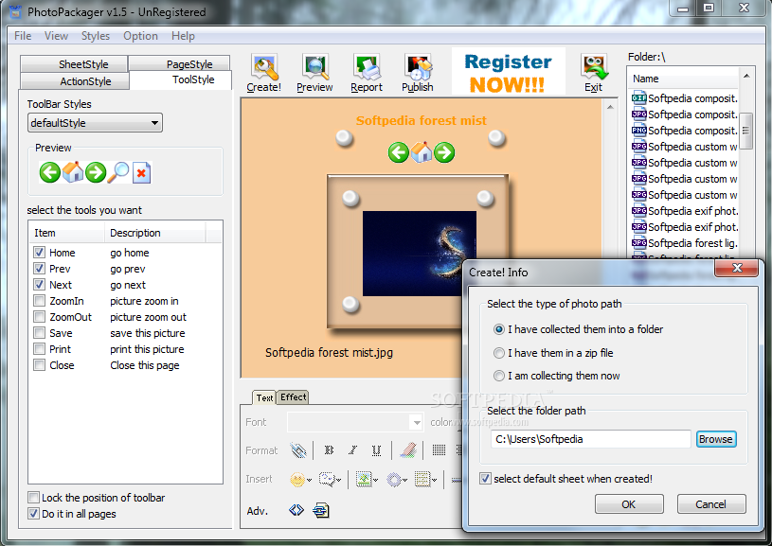
Task: Uncheck the Prev tool checkbox
Action: [x=39, y=269]
